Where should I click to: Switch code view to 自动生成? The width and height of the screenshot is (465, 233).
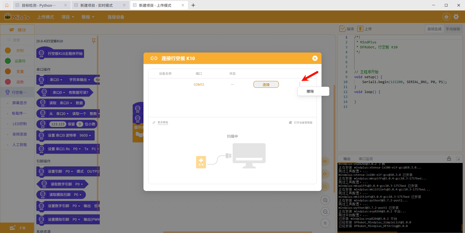pyautogui.click(x=434, y=29)
